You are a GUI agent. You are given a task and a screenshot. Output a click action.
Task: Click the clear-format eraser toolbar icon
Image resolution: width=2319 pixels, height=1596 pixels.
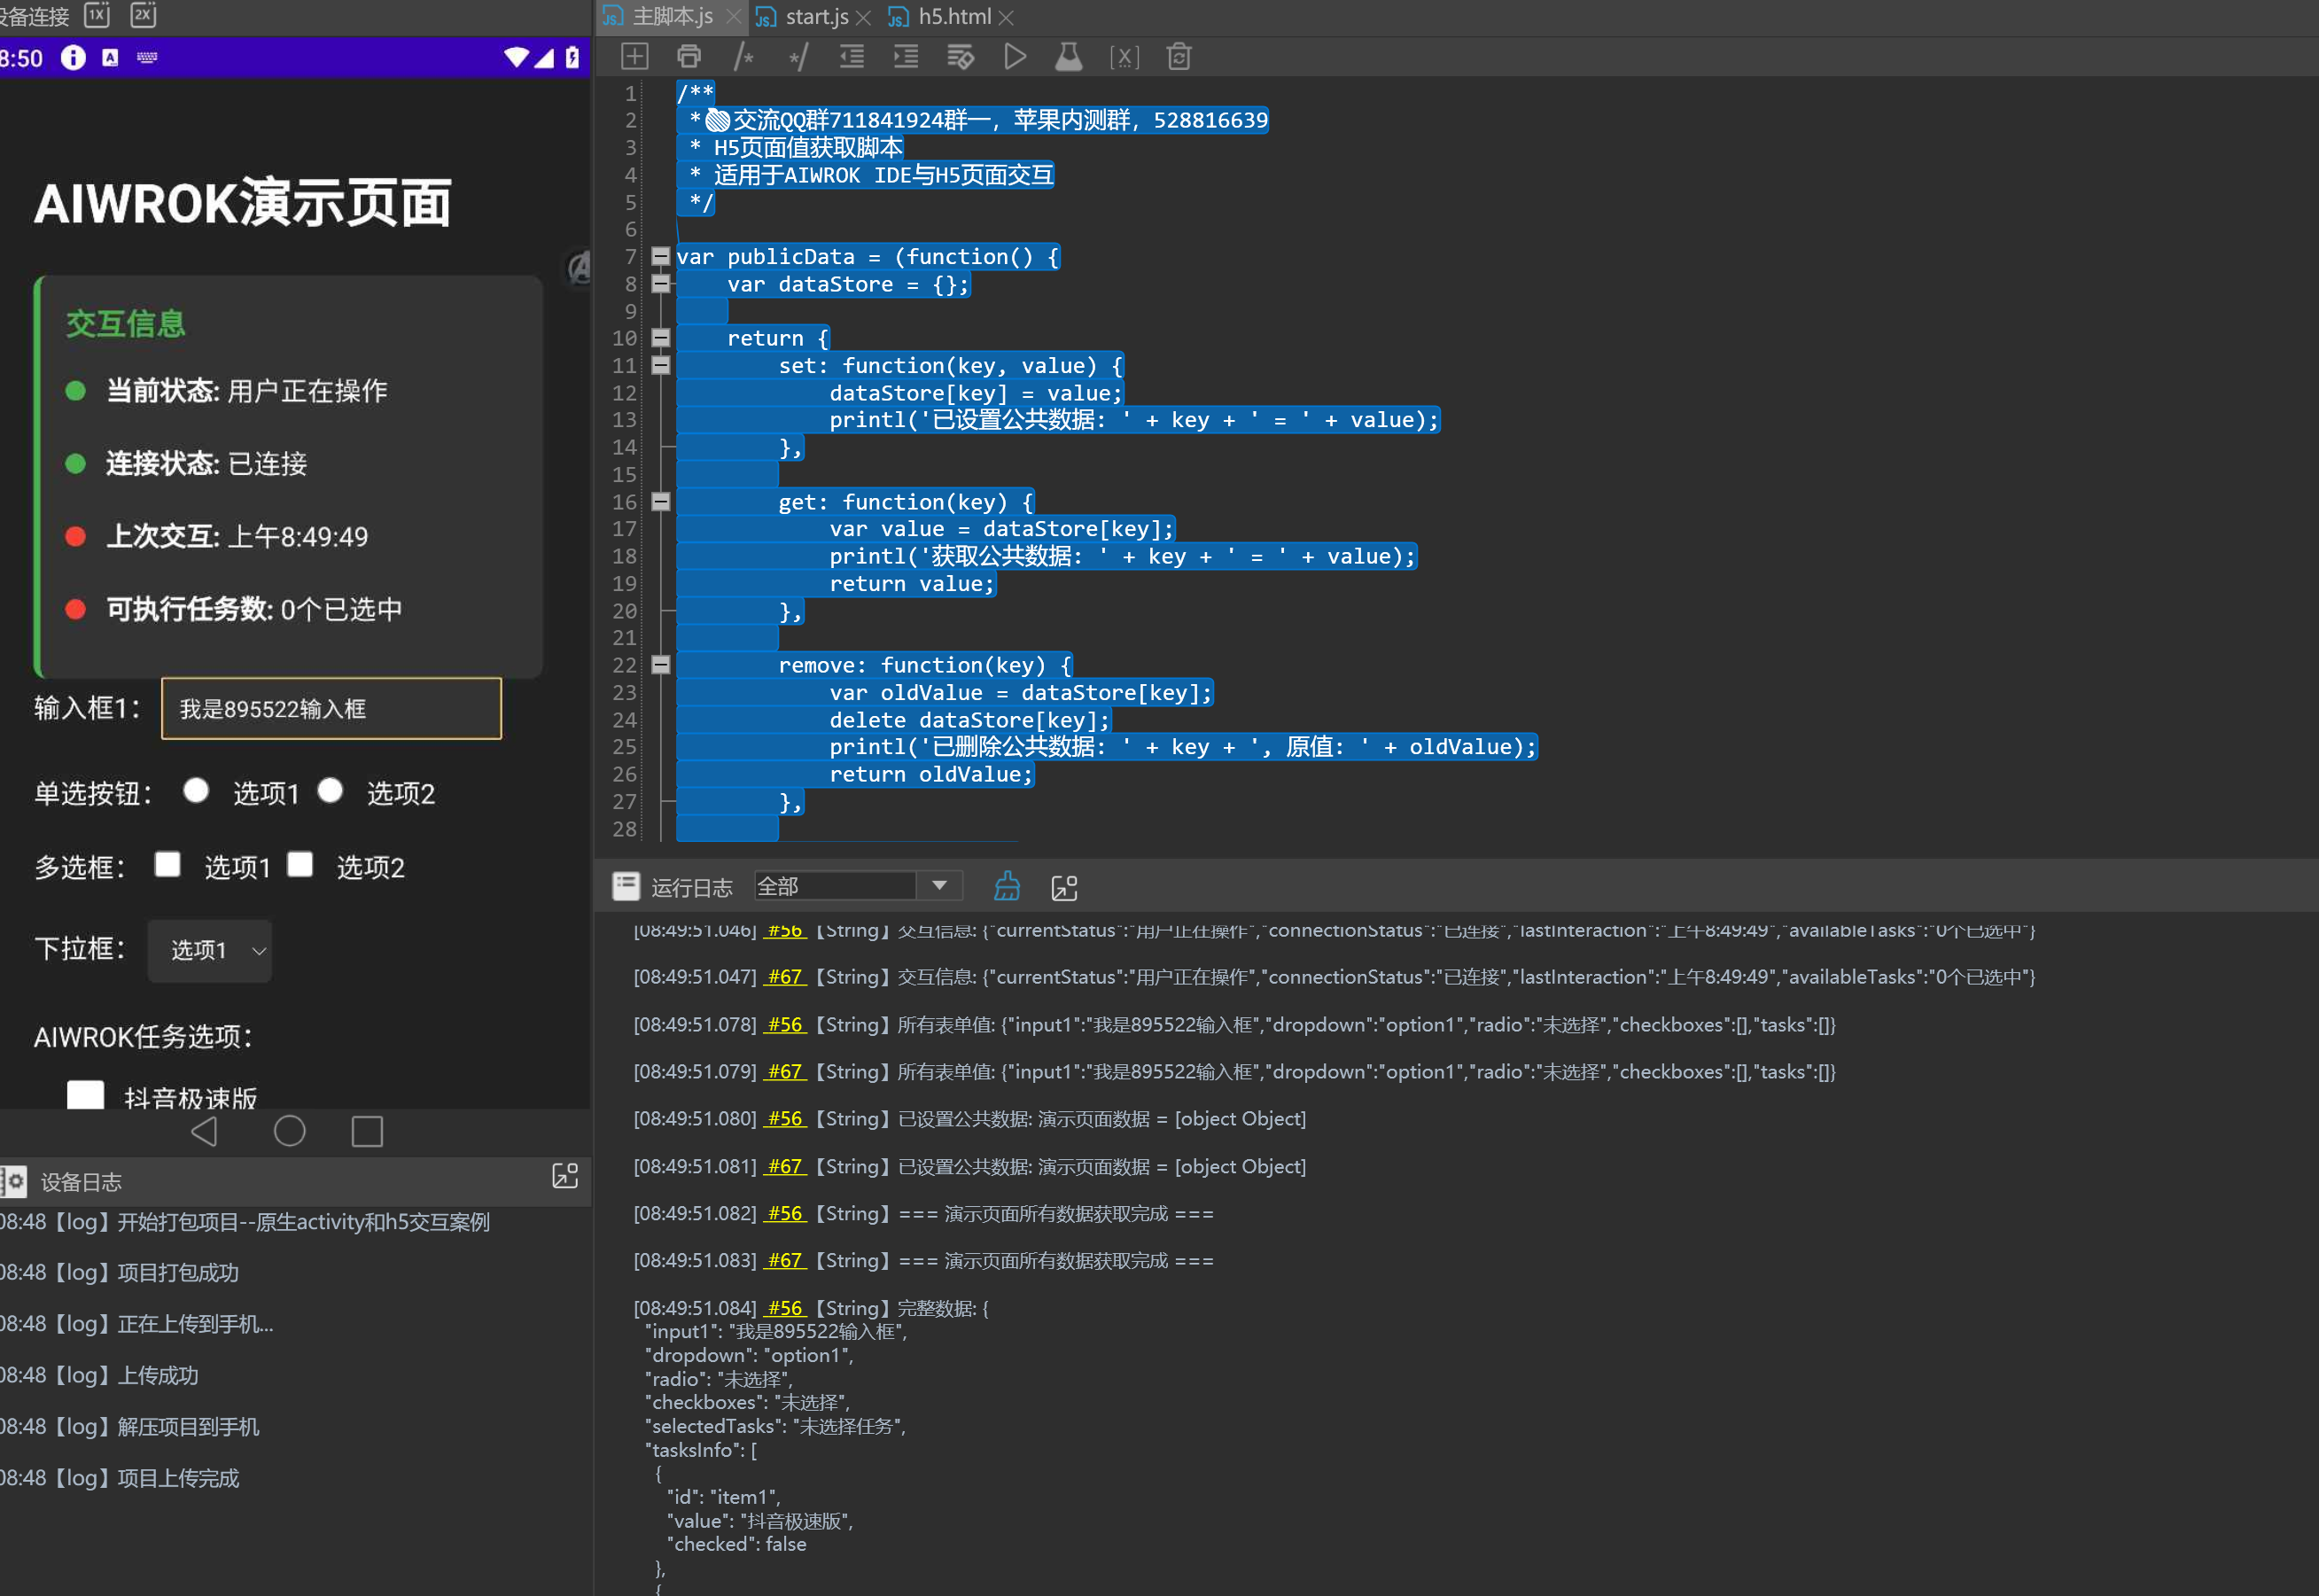pos(960,57)
